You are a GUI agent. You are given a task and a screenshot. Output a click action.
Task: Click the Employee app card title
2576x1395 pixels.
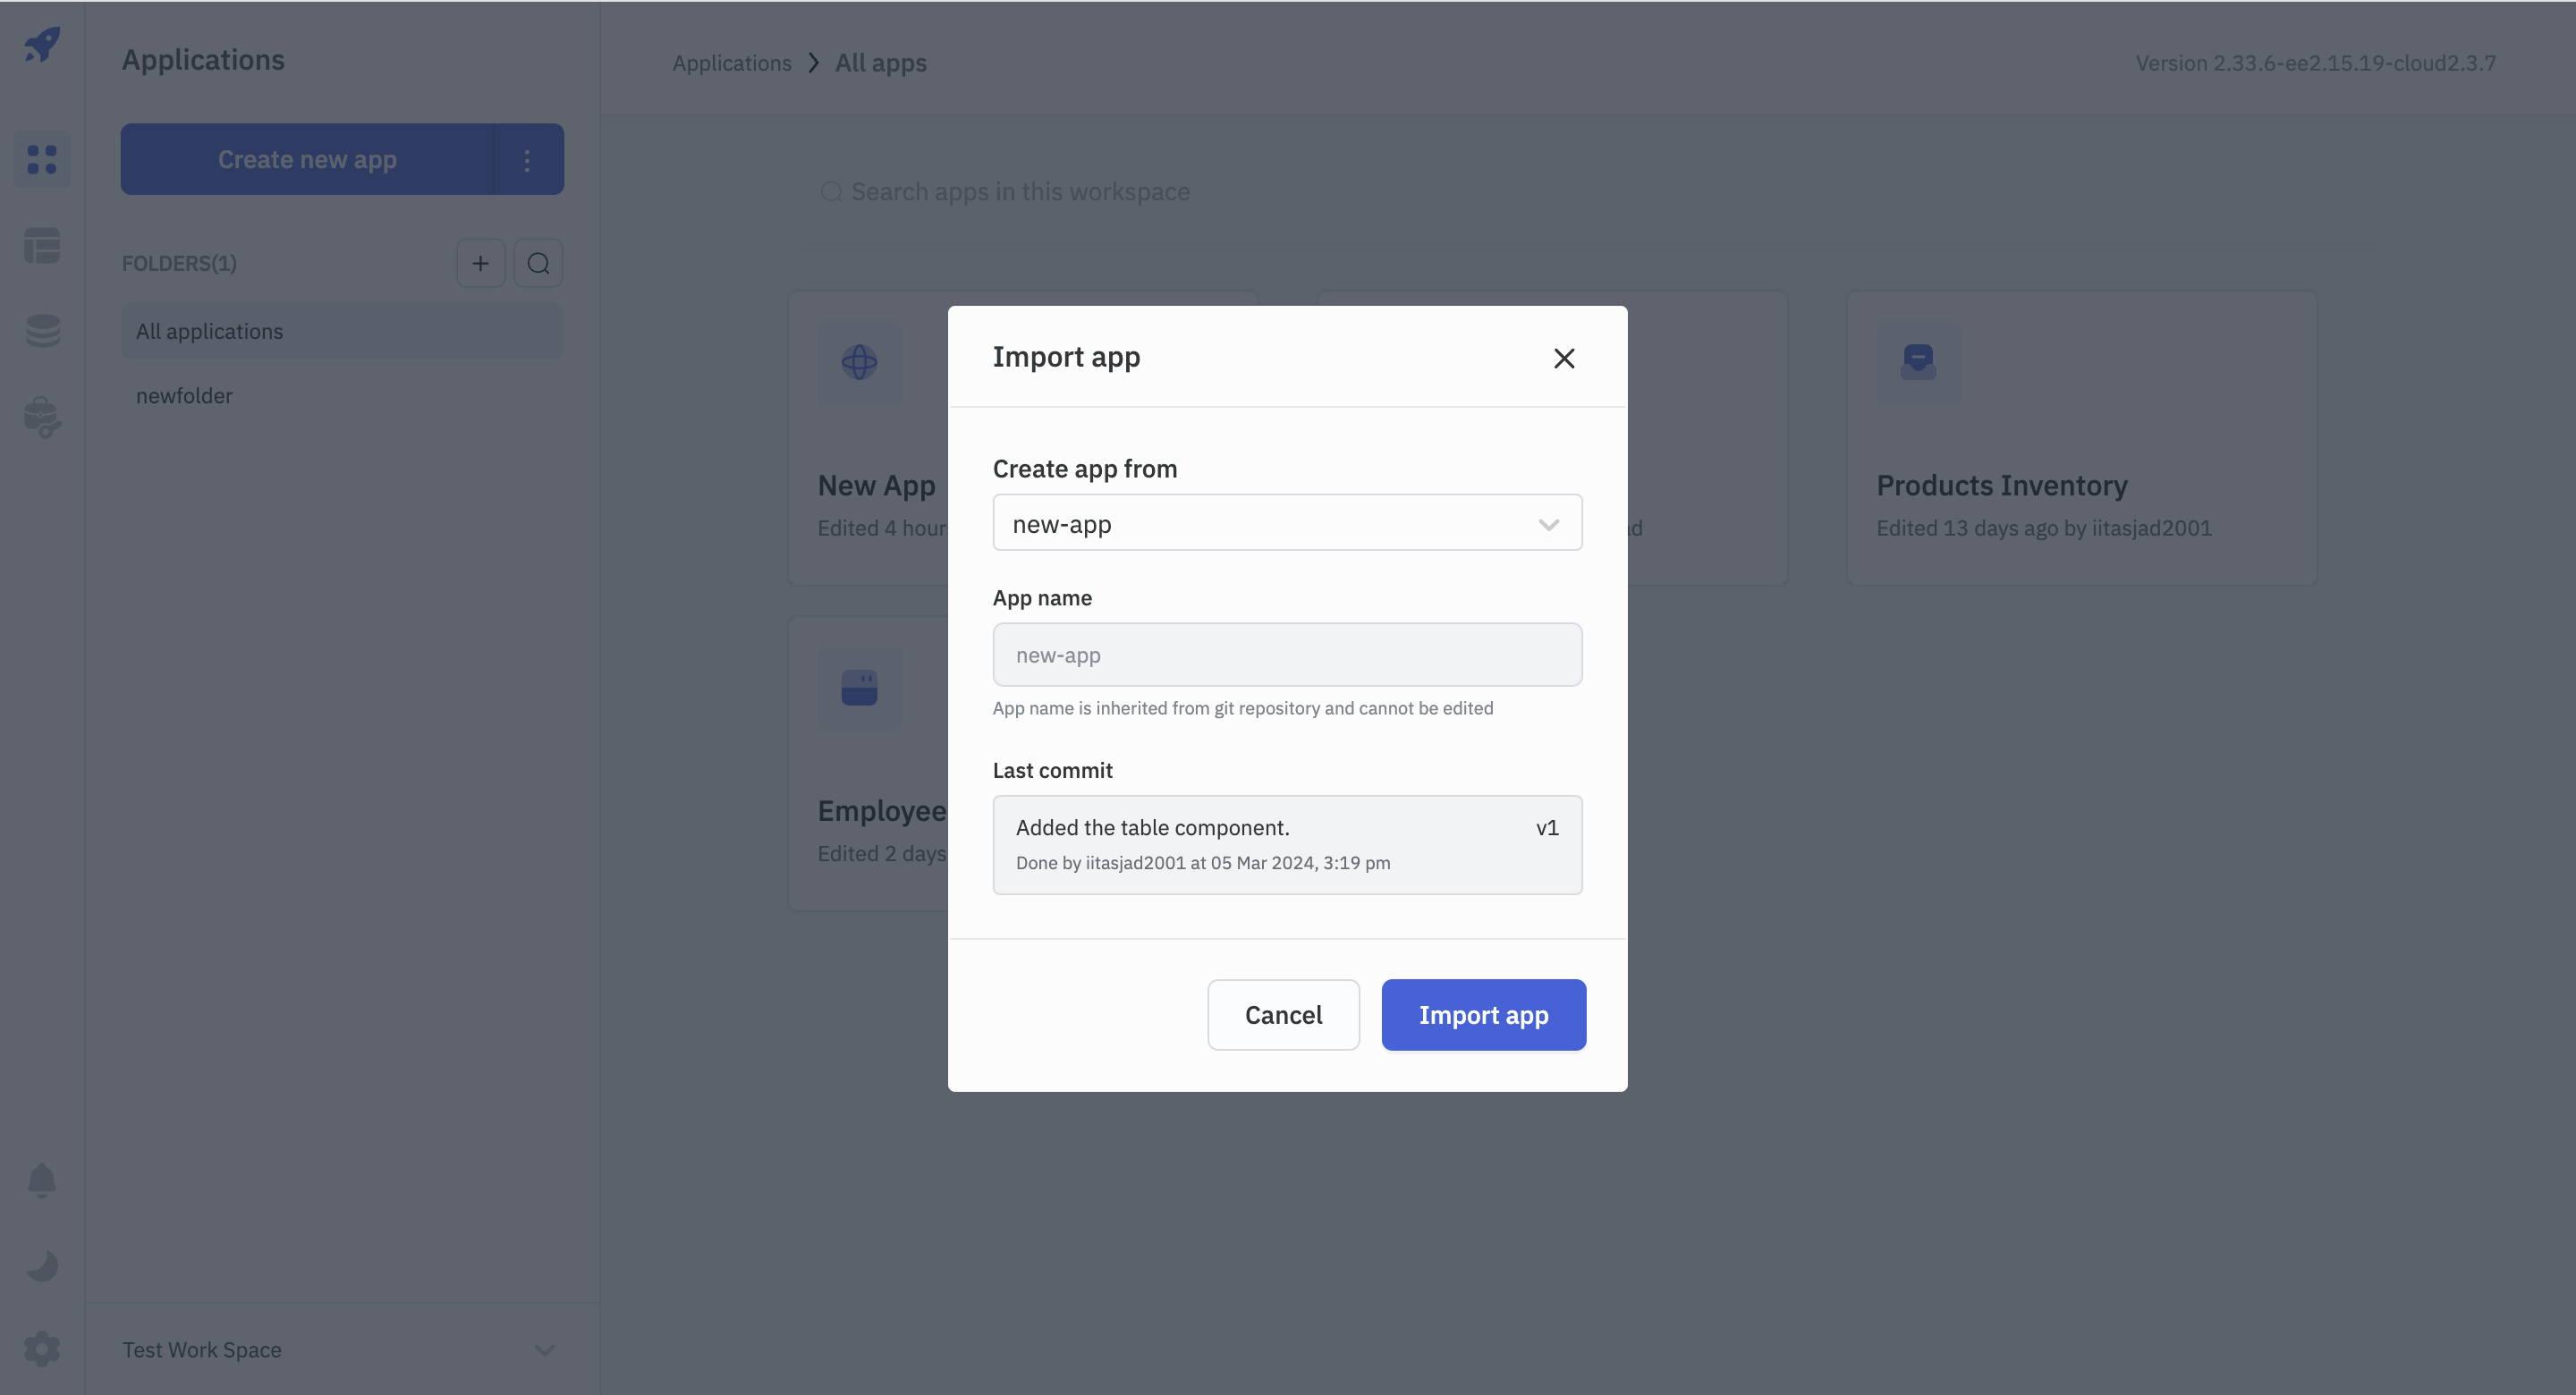pyautogui.click(x=882, y=812)
